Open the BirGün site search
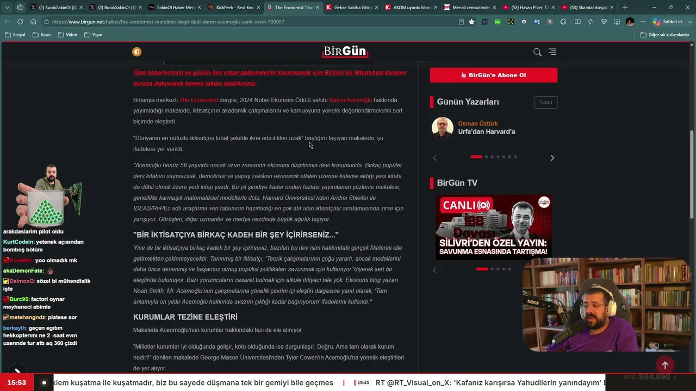Viewport: 696px width, 391px height. (x=537, y=52)
